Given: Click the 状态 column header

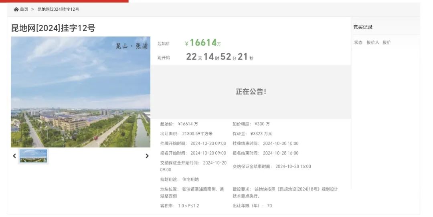Looking at the screenshot, I should pos(358,42).
